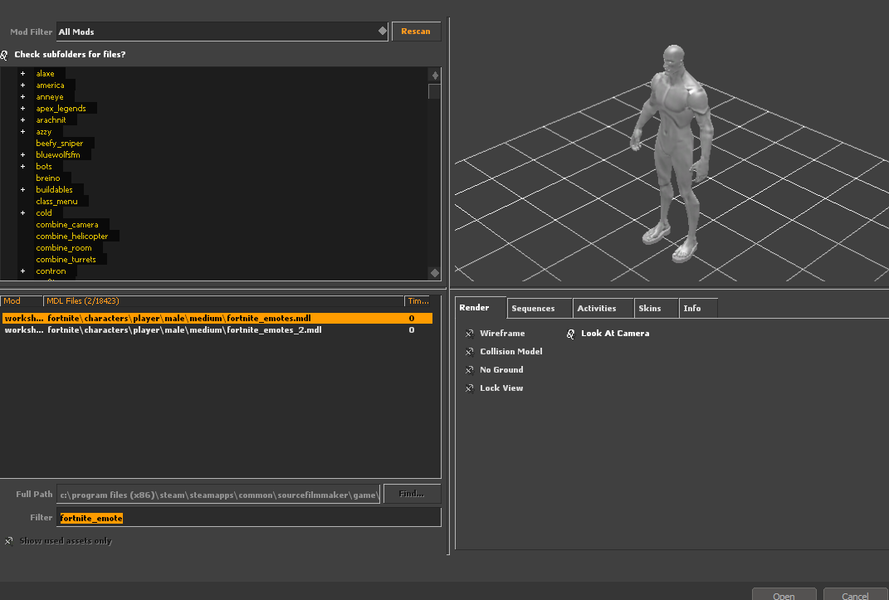Toggle Look At Camera option
Viewport: 889px width, 600px height.
coord(571,334)
